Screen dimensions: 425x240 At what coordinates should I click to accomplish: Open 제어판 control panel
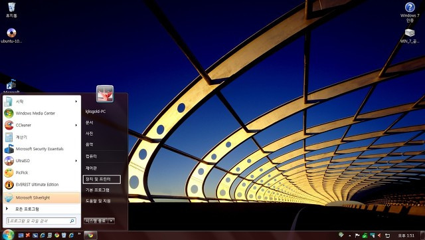click(x=91, y=168)
